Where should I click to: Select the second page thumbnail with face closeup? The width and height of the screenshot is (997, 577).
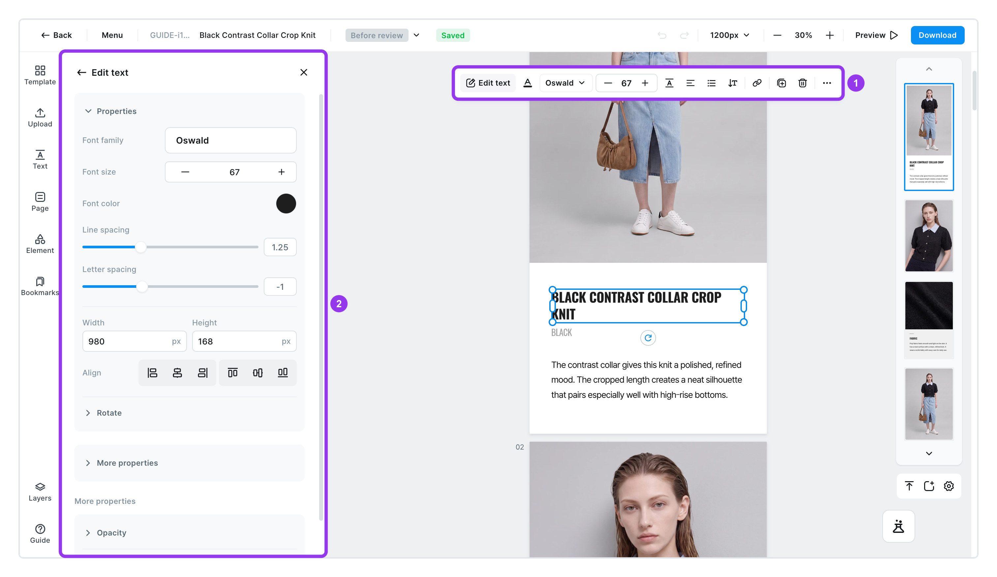pos(928,235)
